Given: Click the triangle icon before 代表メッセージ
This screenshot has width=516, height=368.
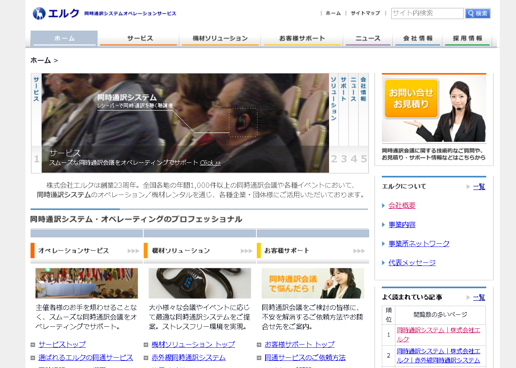Looking at the screenshot, I should pos(384,262).
